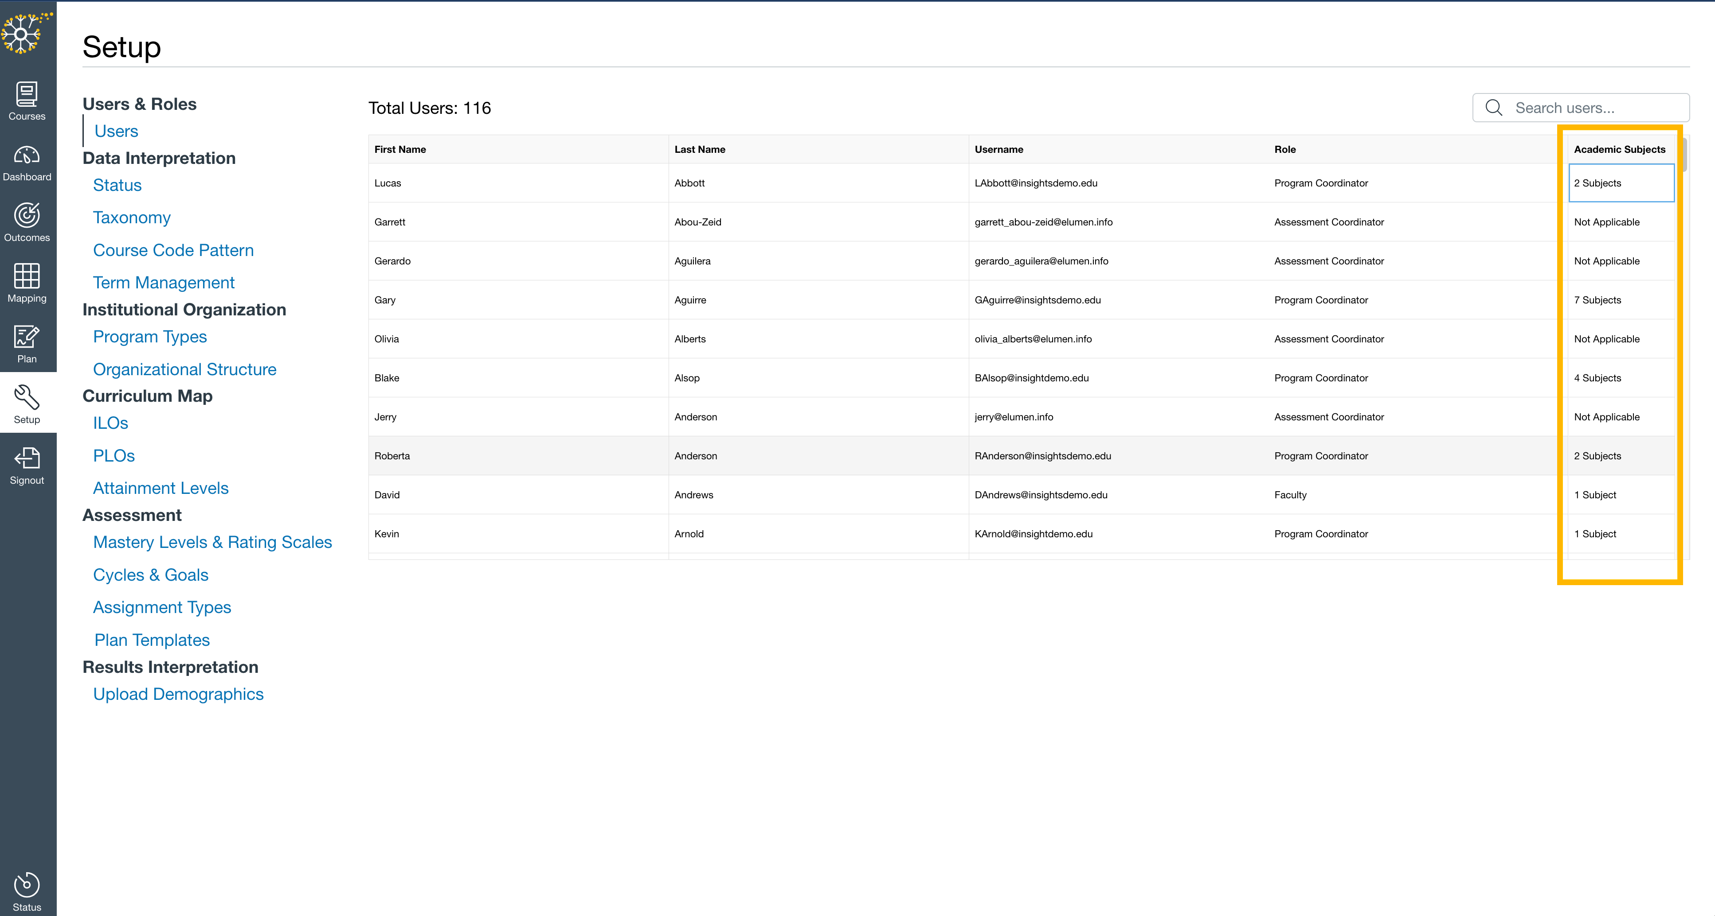
Task: Click username gerardo_aguilera@elumen.info
Action: point(1041,261)
